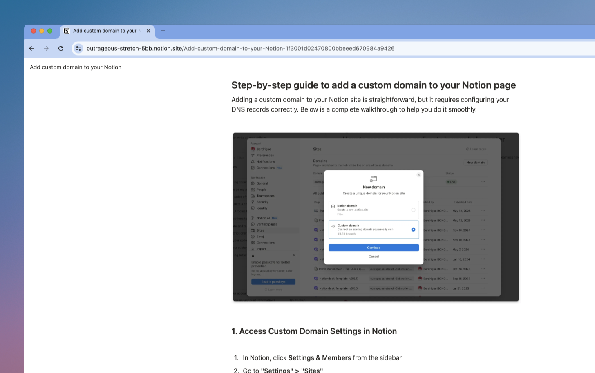Screen dimensions: 595x373
Task: Click the 'Settings & Members' list step
Action: pyautogui.click(x=322, y=358)
